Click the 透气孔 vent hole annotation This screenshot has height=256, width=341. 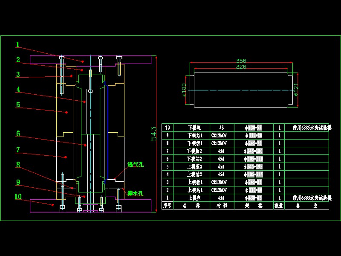click(136, 165)
